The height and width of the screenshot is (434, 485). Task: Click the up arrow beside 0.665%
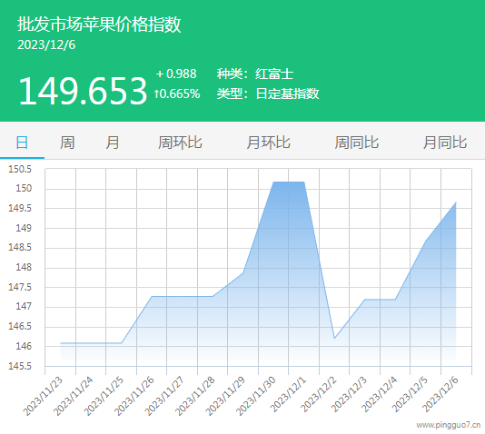(156, 94)
